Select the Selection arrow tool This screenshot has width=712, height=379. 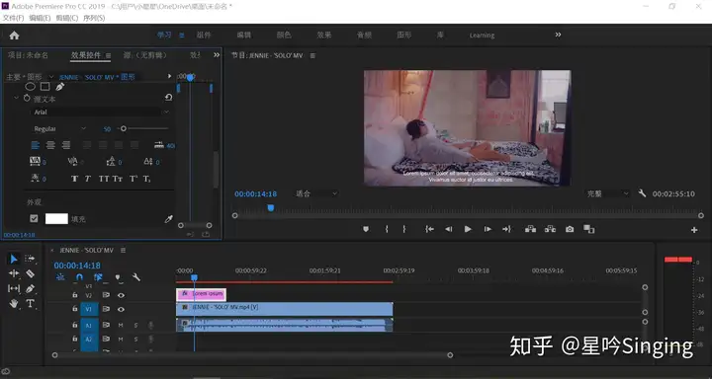coord(14,259)
